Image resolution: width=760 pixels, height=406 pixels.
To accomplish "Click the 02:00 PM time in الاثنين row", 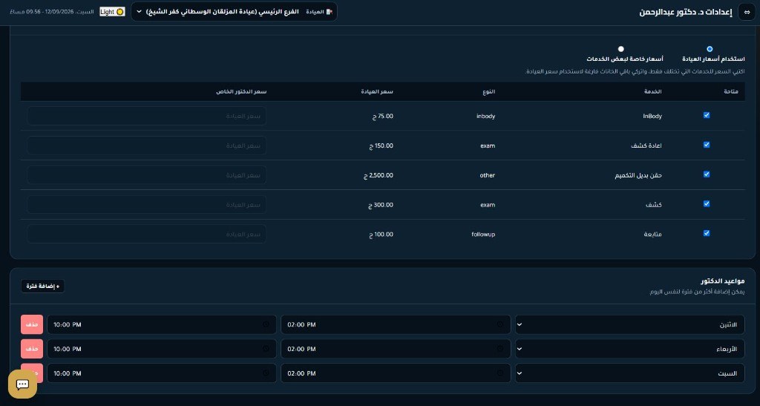I will 301,324.
